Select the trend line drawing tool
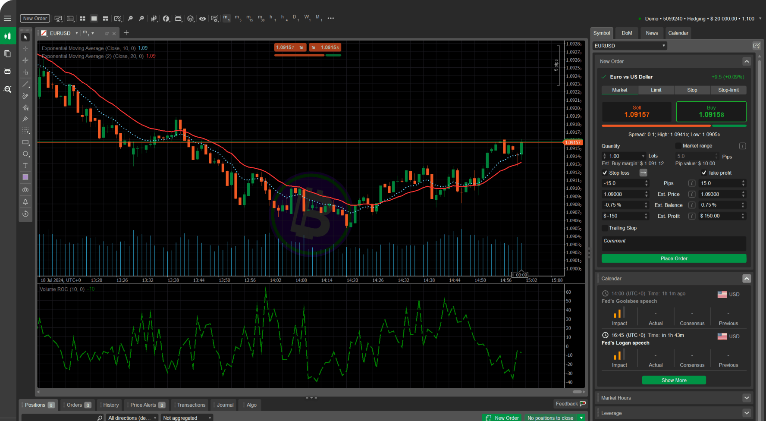The image size is (766, 421). click(x=25, y=84)
